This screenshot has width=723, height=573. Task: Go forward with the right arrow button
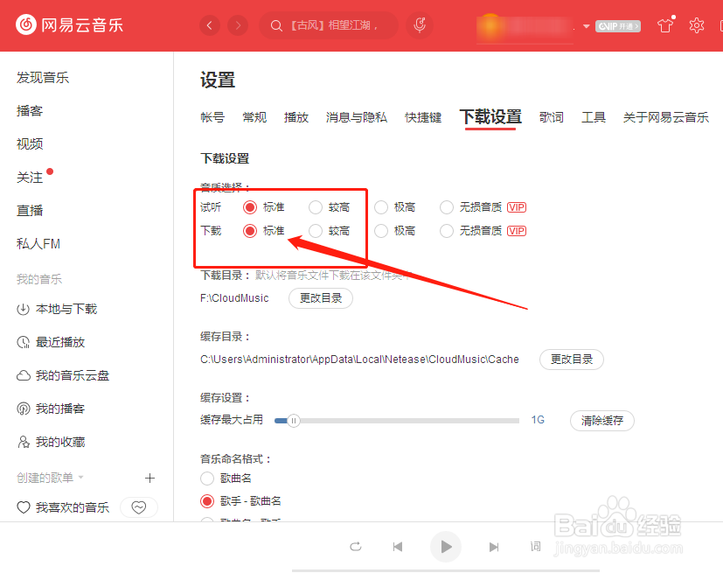[238, 25]
